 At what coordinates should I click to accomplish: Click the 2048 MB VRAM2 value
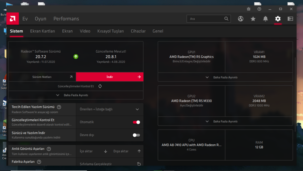click(x=259, y=101)
